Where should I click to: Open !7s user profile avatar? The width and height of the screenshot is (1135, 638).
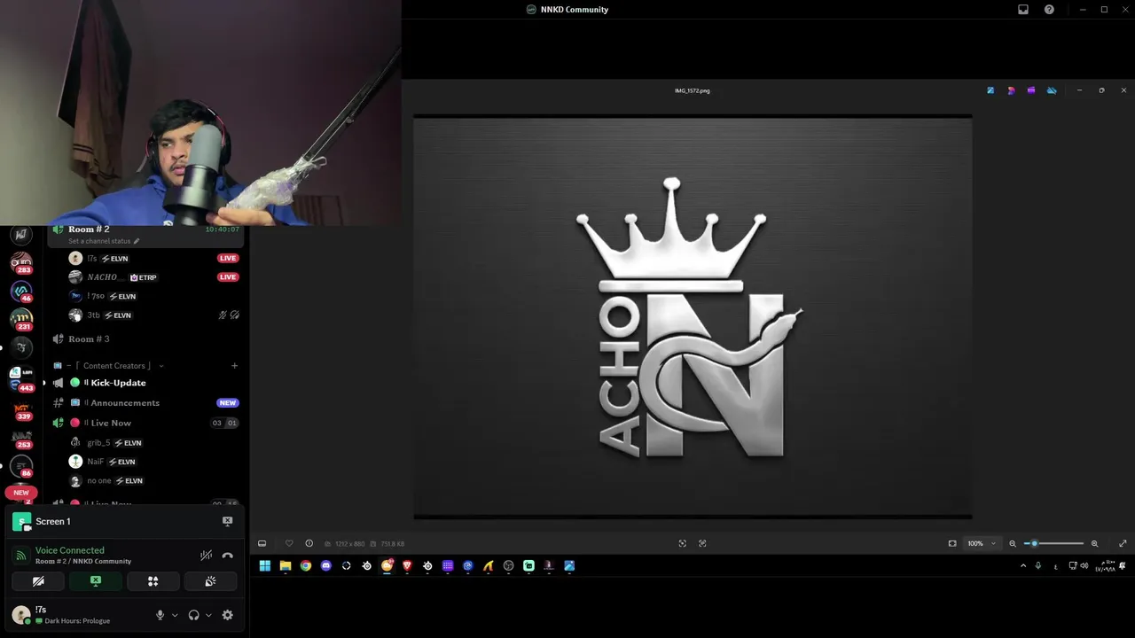tap(21, 615)
